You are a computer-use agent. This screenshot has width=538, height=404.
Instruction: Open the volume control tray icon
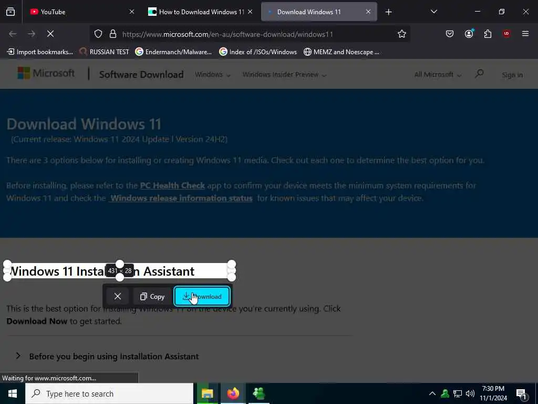coord(470,393)
